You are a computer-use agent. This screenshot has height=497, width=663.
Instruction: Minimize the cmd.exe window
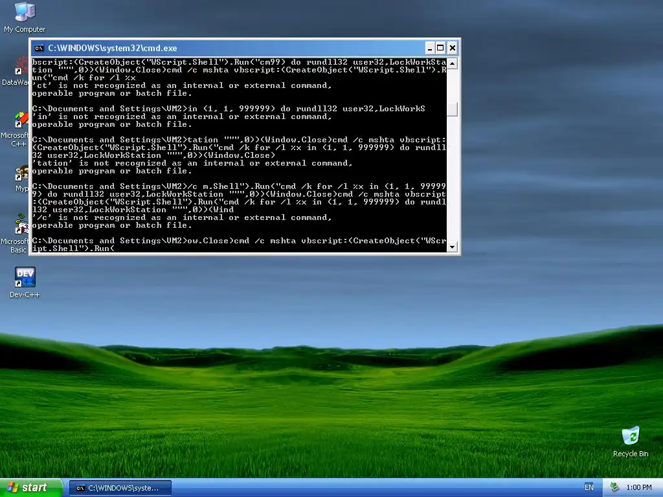[x=429, y=48]
